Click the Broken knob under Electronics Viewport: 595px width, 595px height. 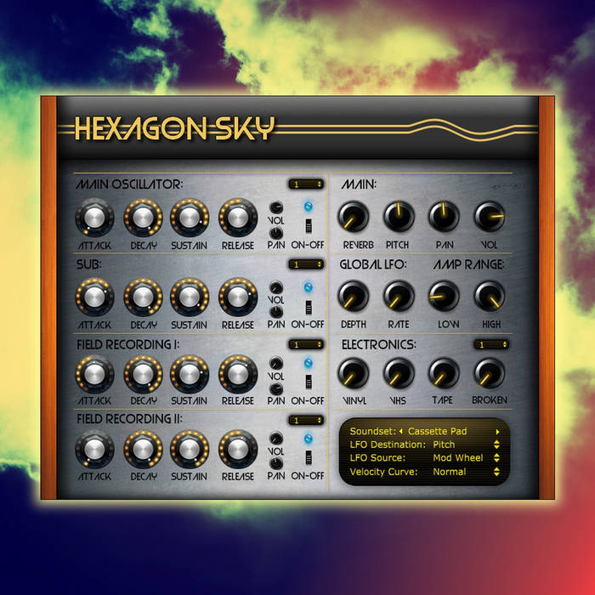[489, 373]
